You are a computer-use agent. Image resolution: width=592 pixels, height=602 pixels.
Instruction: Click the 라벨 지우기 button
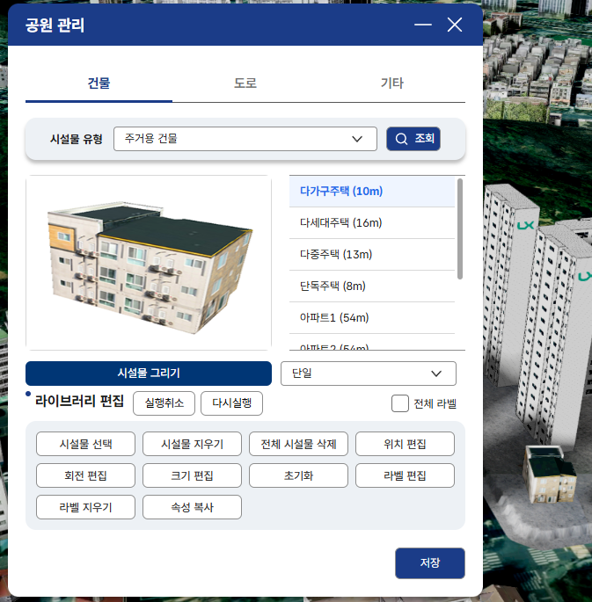85,507
